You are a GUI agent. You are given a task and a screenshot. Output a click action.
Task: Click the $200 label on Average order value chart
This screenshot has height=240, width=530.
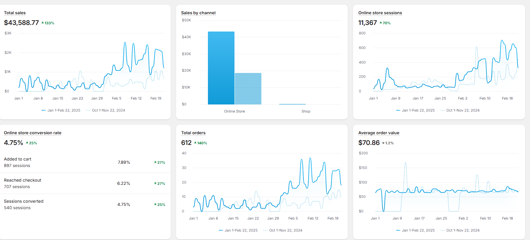(x=363, y=153)
